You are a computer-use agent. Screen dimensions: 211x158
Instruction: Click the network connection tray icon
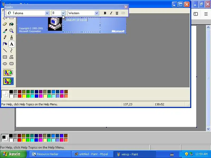(191, 154)
